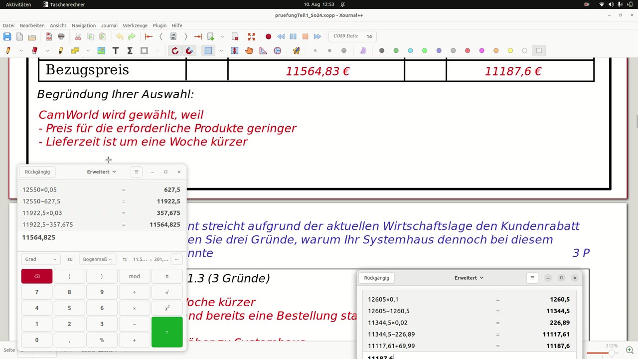Open the Ansicht menu
The height and width of the screenshot is (359, 638).
[x=58, y=25]
